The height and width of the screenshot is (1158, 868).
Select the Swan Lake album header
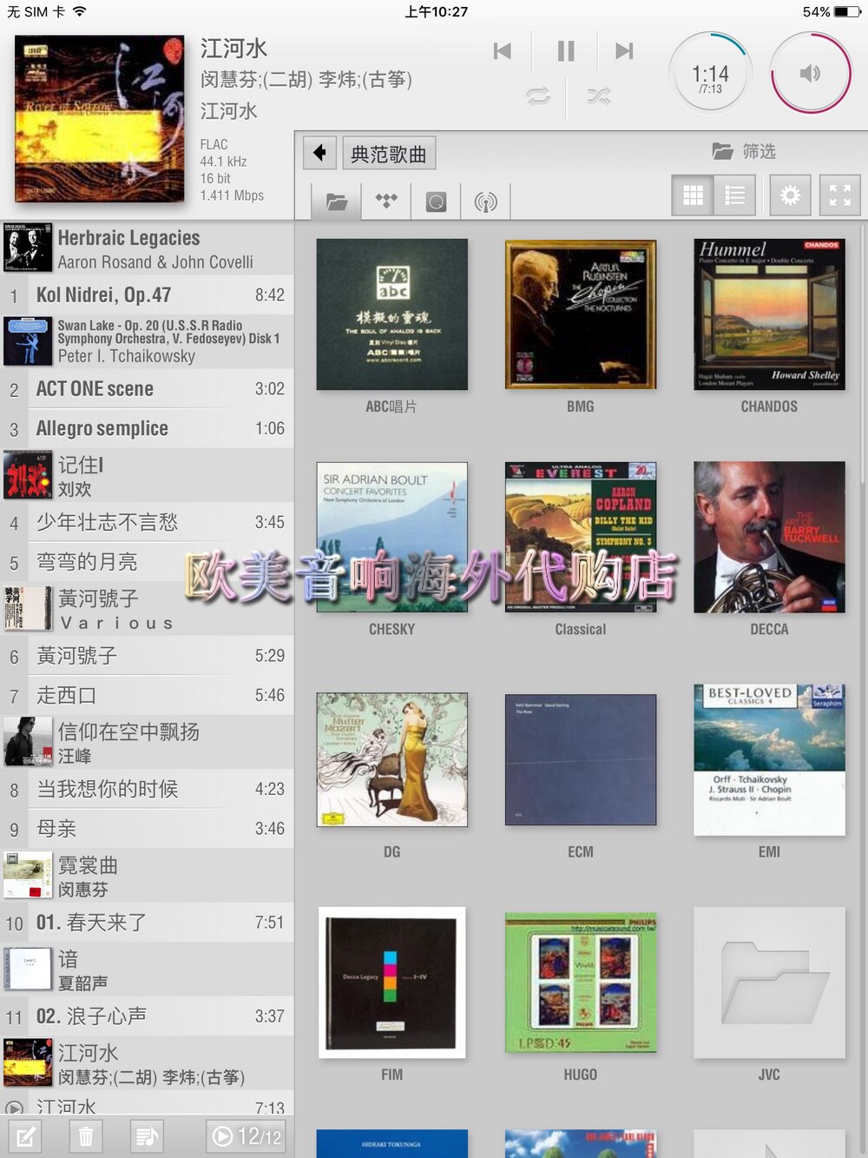tap(147, 341)
